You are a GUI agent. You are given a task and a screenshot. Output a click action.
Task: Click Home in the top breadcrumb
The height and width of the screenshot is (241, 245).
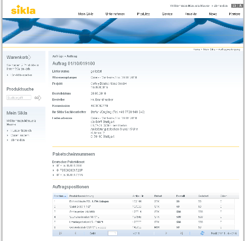[196, 49]
